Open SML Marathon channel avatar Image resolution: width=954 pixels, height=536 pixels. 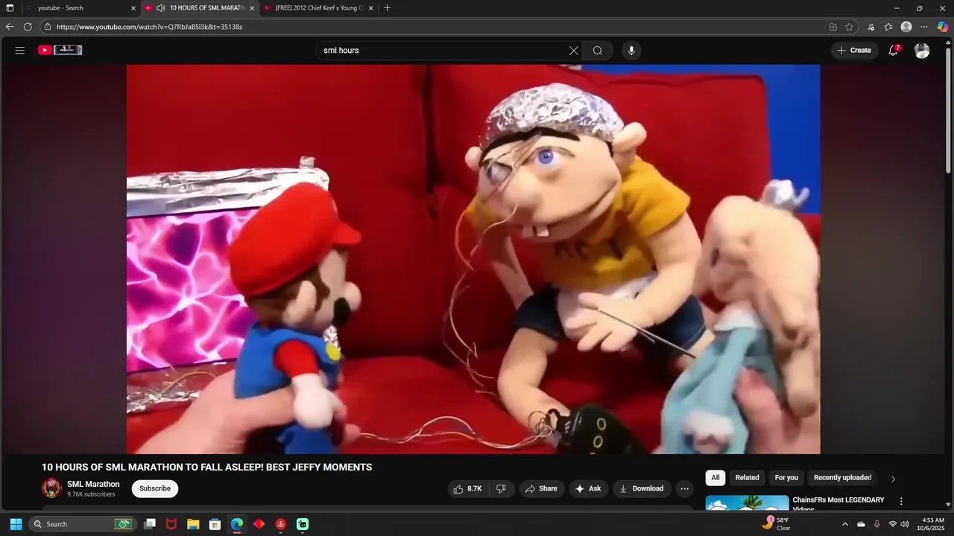(x=51, y=488)
